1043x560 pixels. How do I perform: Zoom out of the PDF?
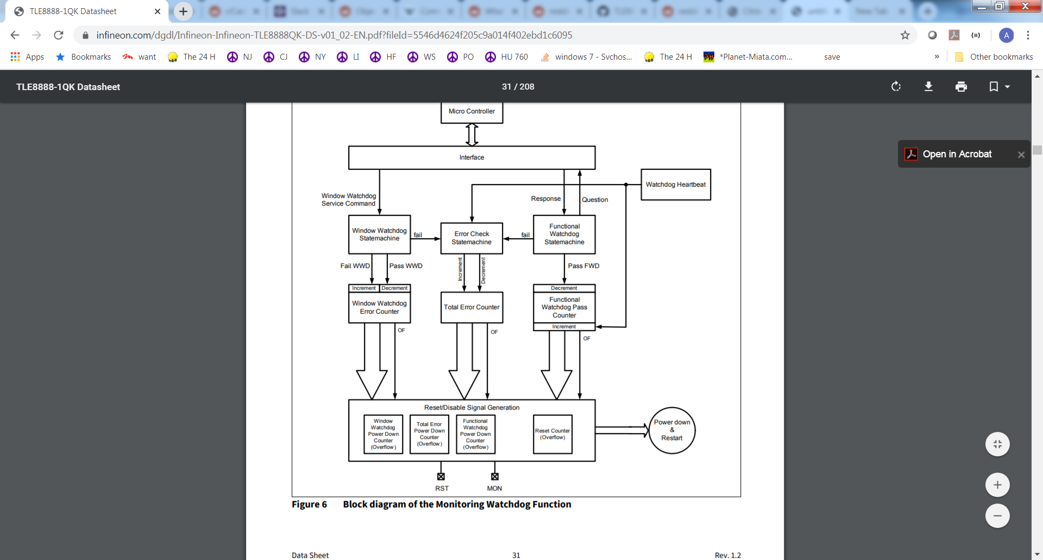pyautogui.click(x=997, y=516)
